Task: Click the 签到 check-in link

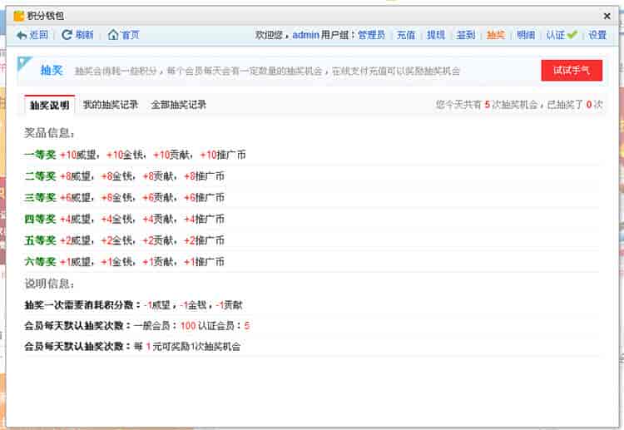Action: (x=466, y=35)
